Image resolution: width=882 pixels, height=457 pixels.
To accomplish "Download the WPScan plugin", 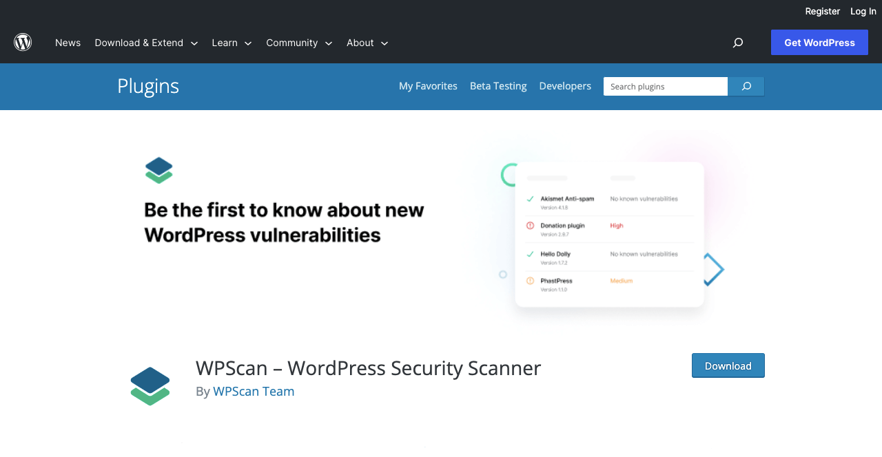I will tap(728, 365).
